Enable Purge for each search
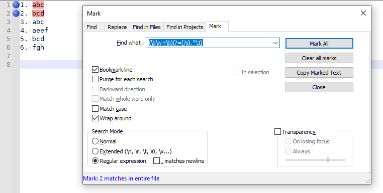 pos(95,79)
